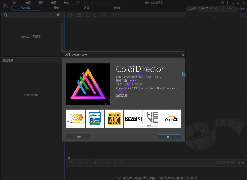Click the library sort order icon
247x180 pixels.
click(52, 15)
